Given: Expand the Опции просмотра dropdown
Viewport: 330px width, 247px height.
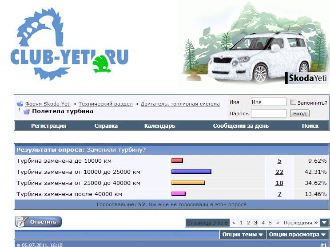Looking at the screenshot, I should [298, 235].
